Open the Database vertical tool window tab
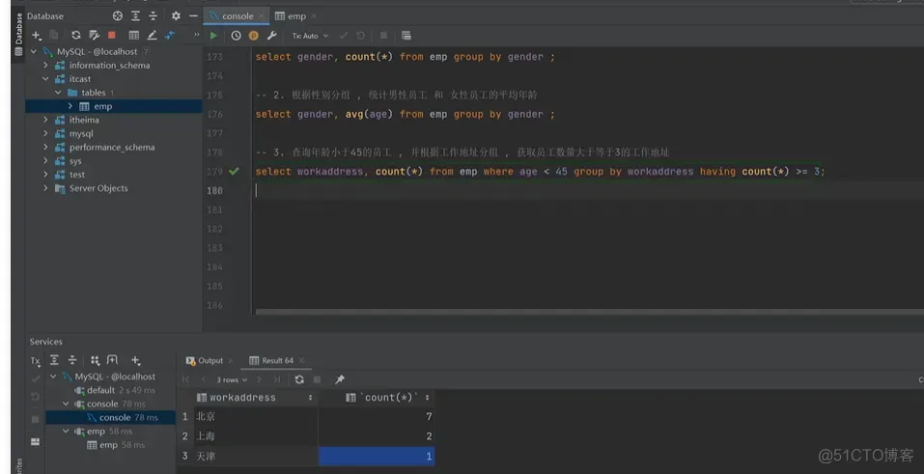Image resolution: width=924 pixels, height=474 pixels. click(x=18, y=34)
